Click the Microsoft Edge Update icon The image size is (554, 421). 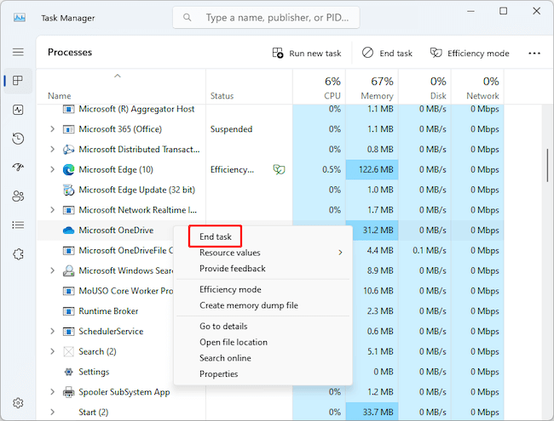(68, 190)
